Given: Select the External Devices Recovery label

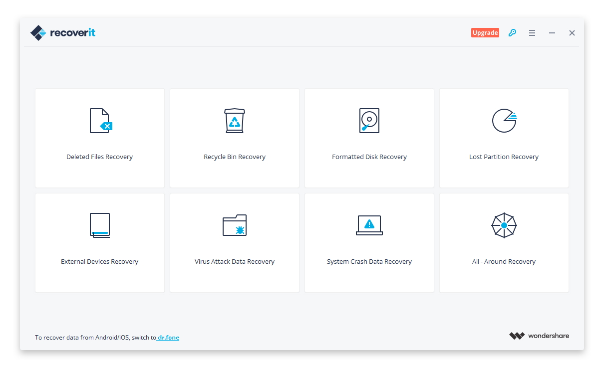Looking at the screenshot, I should (x=100, y=262).
